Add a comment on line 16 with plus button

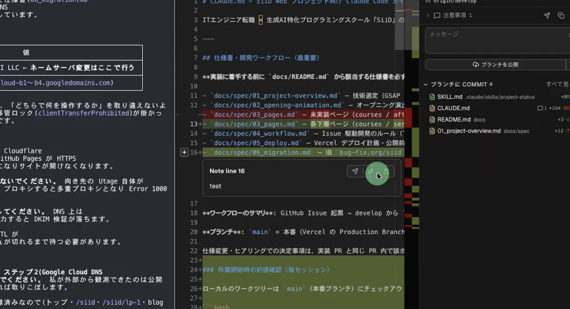pos(184,152)
